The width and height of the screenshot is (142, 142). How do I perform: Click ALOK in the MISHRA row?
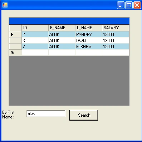coord(62,46)
